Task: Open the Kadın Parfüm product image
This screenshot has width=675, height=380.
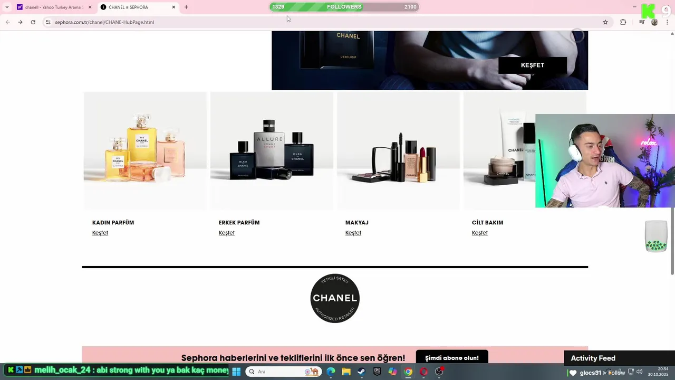Action: (145, 151)
